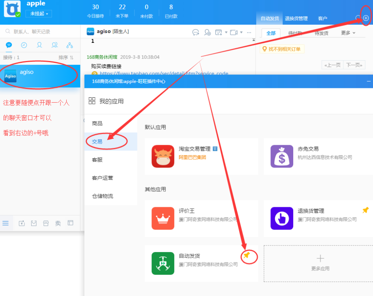Open the groups contacts icon

[x=55, y=45]
